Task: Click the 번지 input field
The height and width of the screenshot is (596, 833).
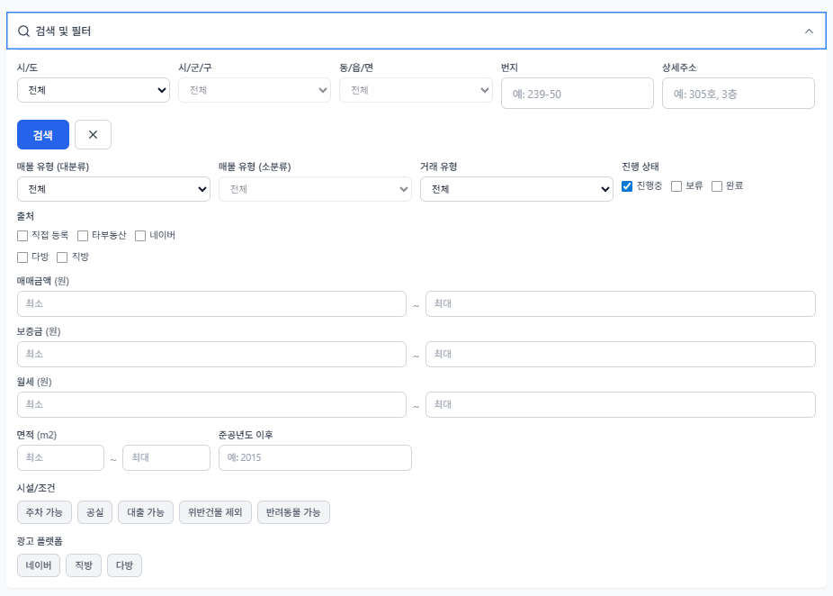Action: pos(577,94)
